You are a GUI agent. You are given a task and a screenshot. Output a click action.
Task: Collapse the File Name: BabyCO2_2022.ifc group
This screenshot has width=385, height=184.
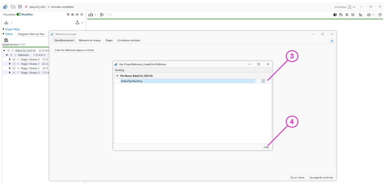[117, 76]
